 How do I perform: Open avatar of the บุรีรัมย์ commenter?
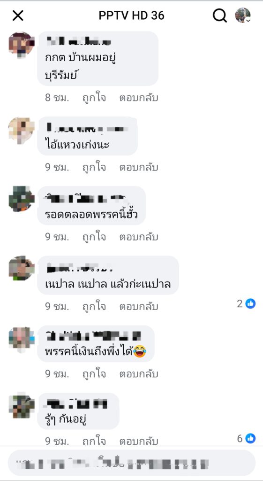coord(22,45)
